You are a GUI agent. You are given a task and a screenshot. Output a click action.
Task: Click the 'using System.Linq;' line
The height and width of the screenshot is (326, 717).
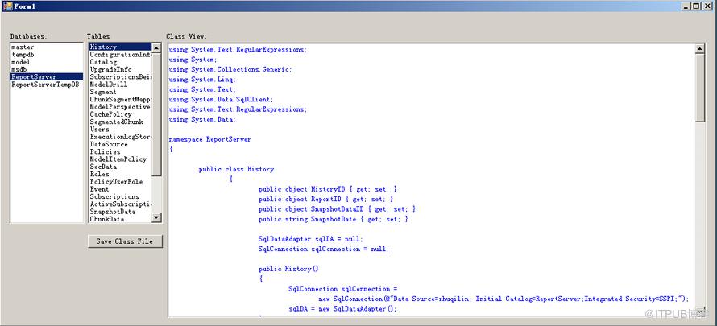(x=202, y=80)
